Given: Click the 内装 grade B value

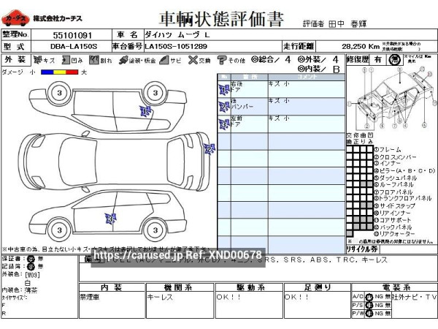Looking at the screenshot, I should tap(337, 69).
